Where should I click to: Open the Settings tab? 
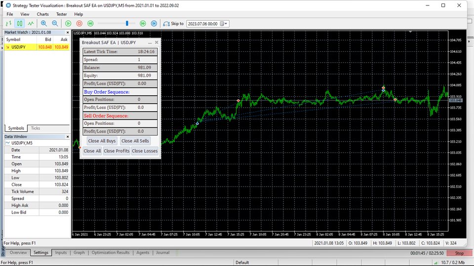click(x=41, y=252)
